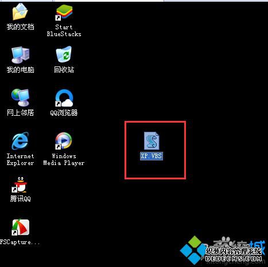Viewport: 268px width, 267px height.
Task: Click the 网上邻居 label text
Action: [21, 113]
